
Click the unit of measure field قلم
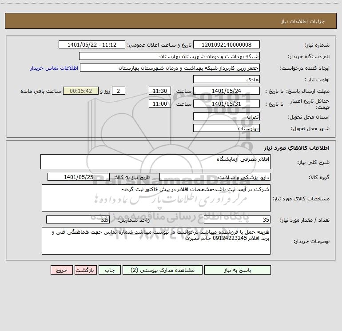point(78,220)
